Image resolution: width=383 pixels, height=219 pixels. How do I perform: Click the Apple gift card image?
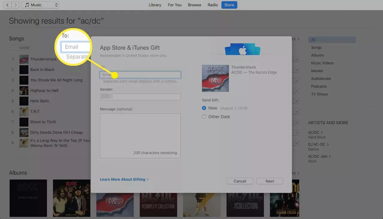[x=242, y=49]
